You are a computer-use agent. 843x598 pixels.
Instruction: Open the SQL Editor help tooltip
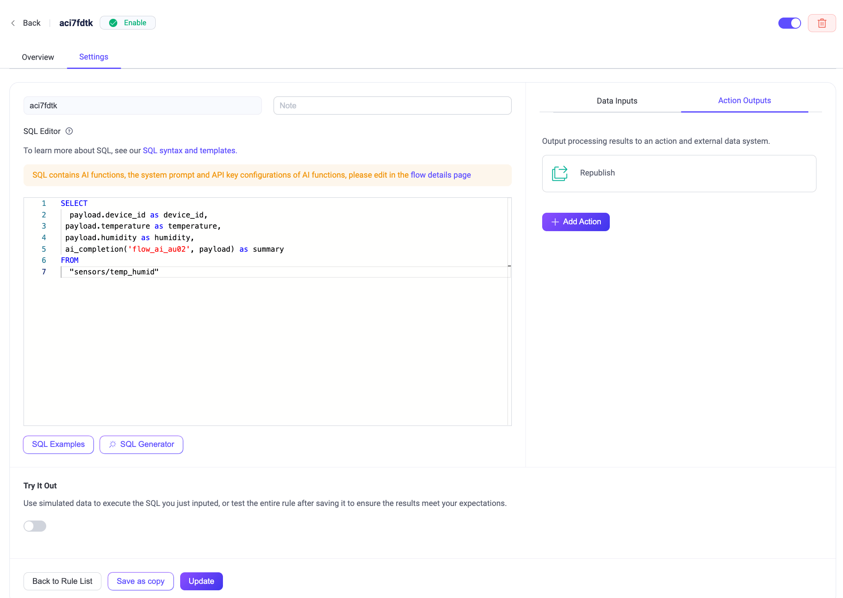(x=69, y=131)
